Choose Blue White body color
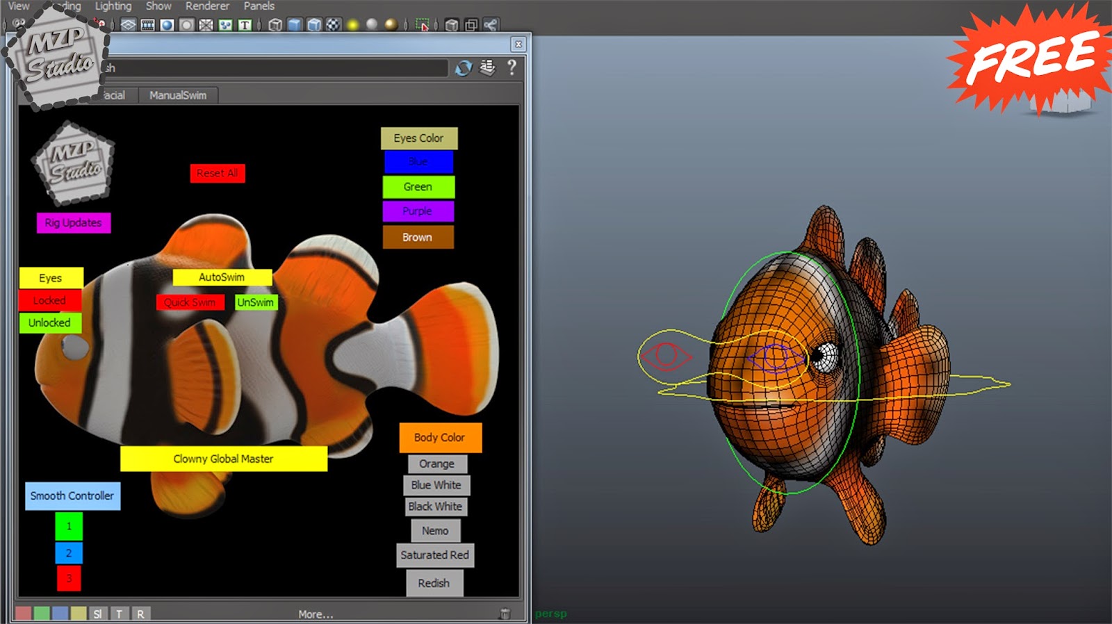The height and width of the screenshot is (624, 1112). tap(436, 485)
